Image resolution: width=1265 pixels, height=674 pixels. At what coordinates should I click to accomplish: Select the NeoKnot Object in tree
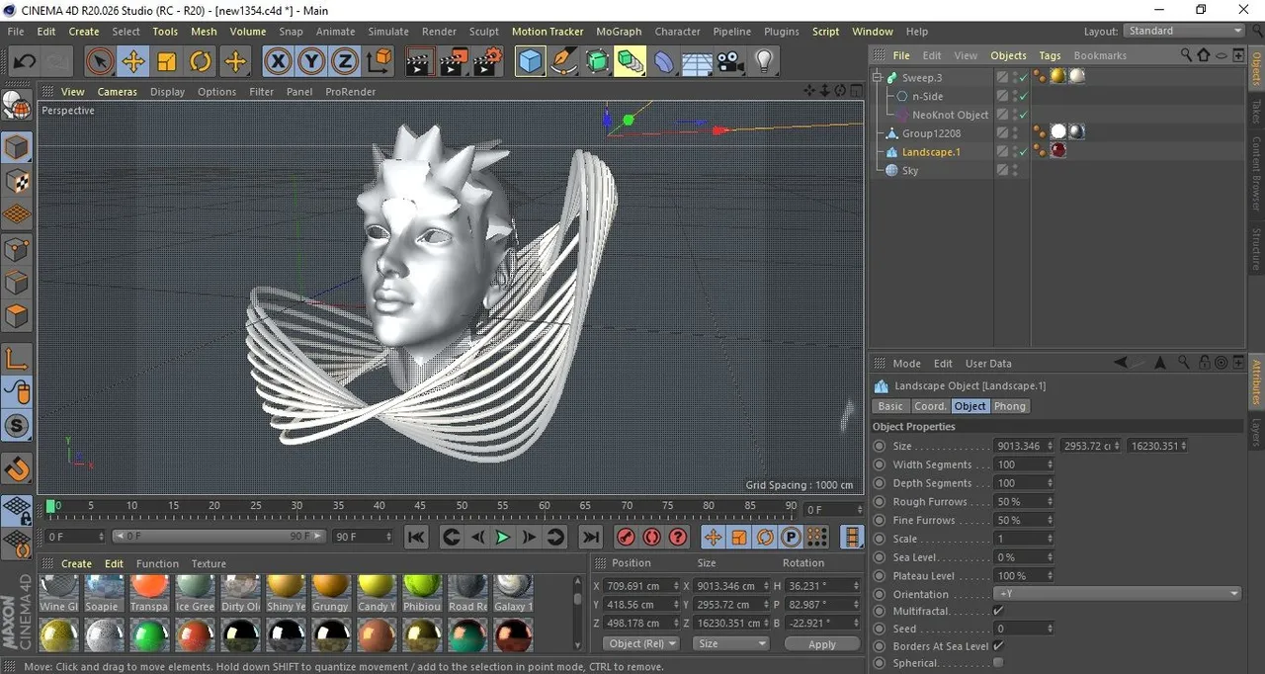pos(950,115)
